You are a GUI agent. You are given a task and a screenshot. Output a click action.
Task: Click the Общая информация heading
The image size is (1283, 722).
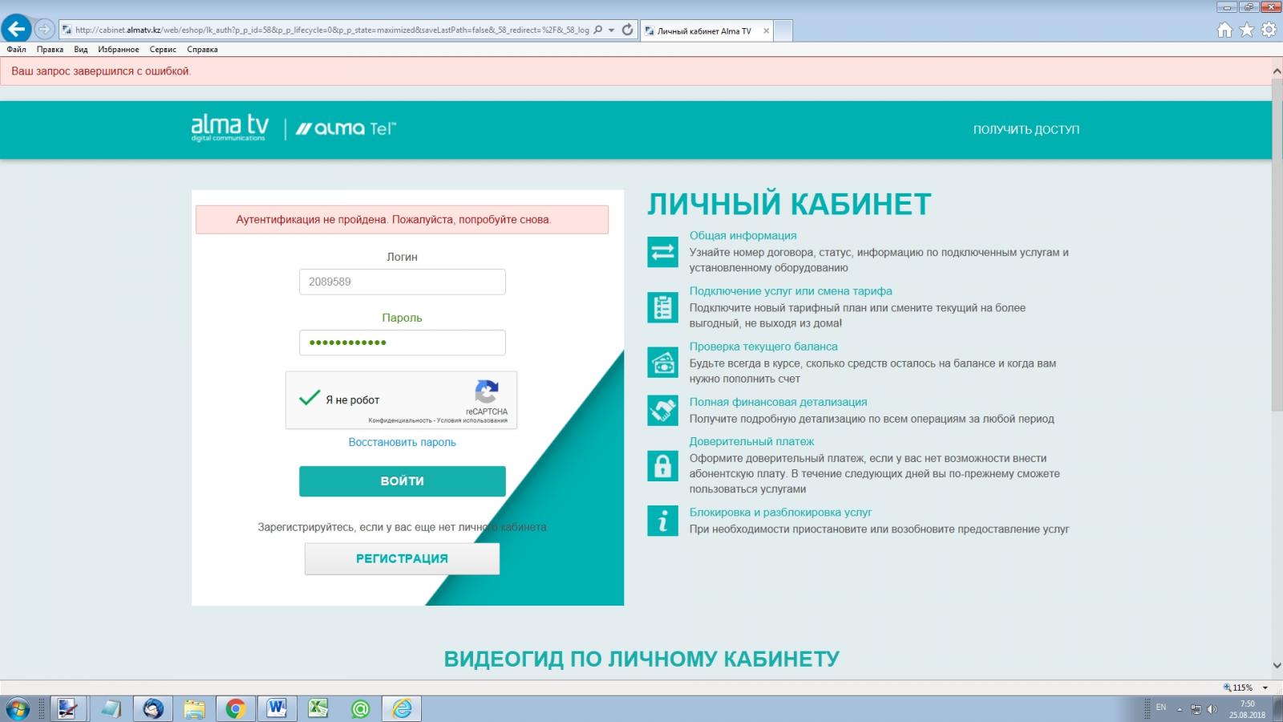coord(743,235)
